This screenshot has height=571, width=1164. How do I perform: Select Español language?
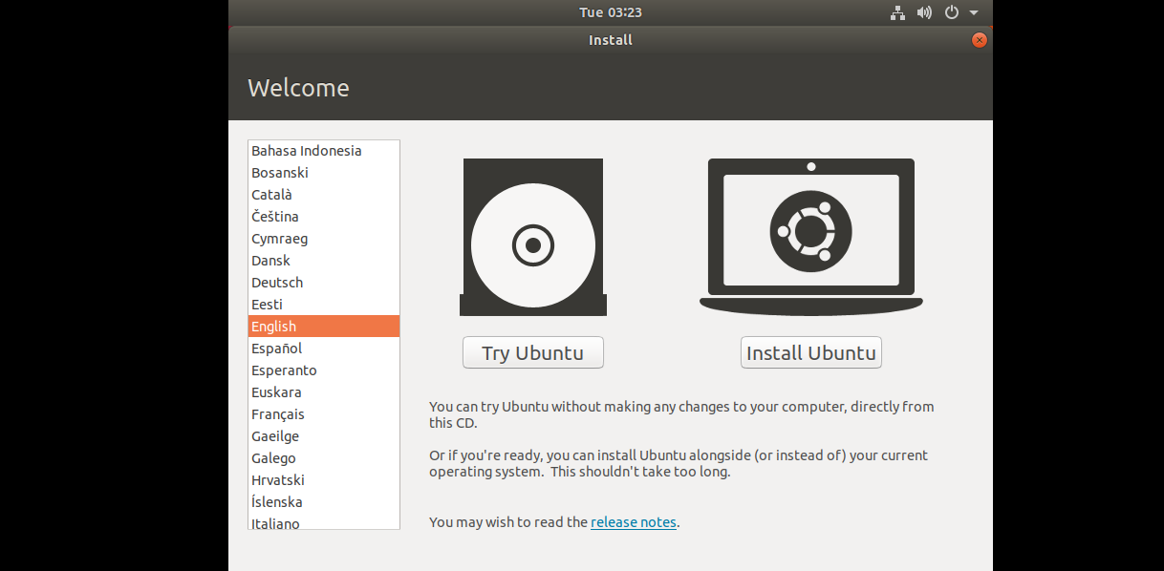324,349
